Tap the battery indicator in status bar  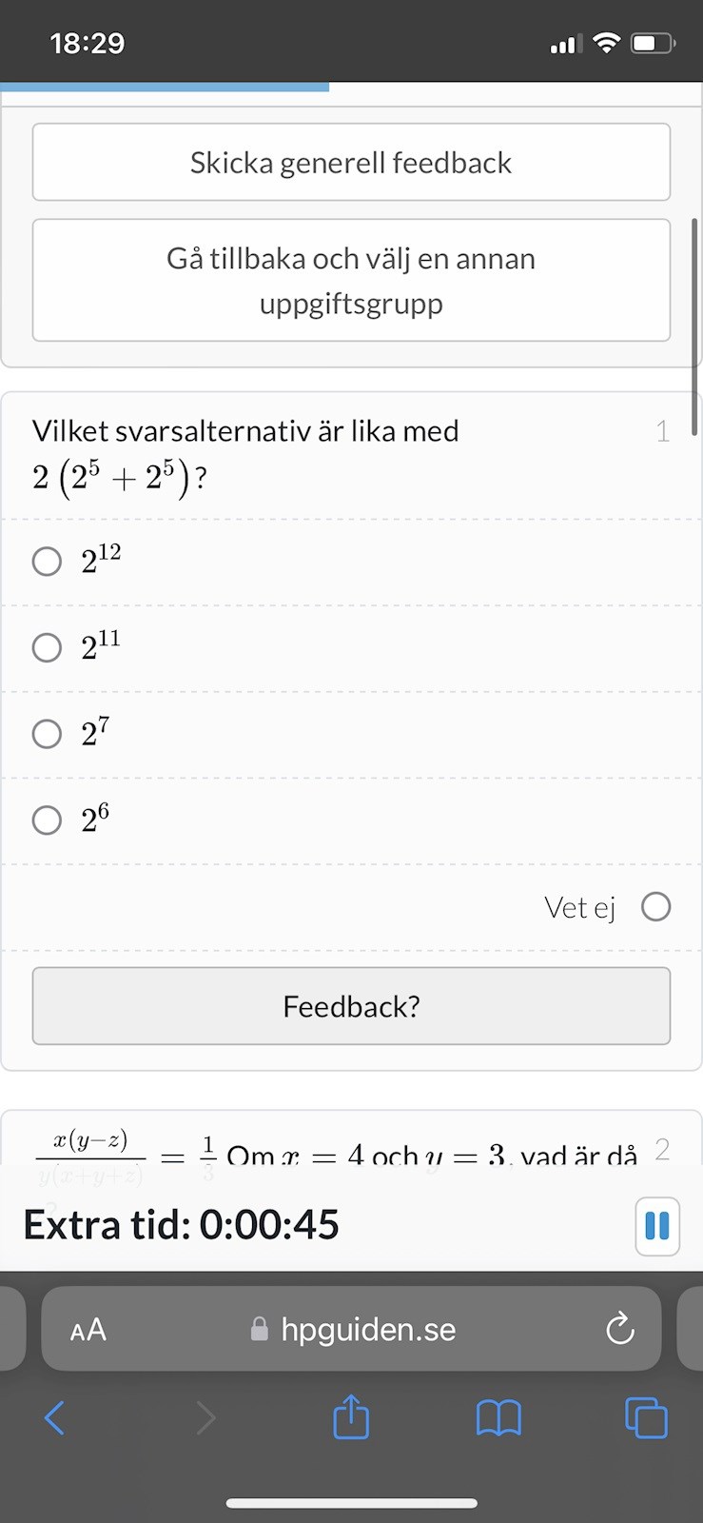[652, 44]
